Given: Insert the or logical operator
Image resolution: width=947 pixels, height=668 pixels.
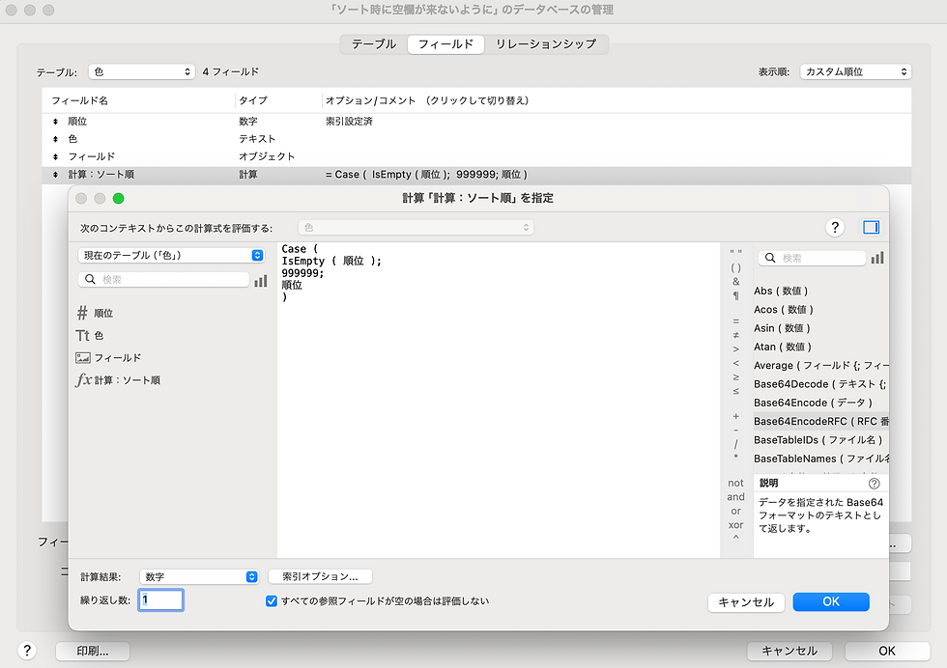Looking at the screenshot, I should point(735,511).
